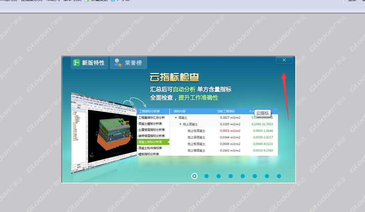Viewport: 365px width, 212px height.
Task: Click the 地上墙混凝土 row label
Action: [196, 151]
